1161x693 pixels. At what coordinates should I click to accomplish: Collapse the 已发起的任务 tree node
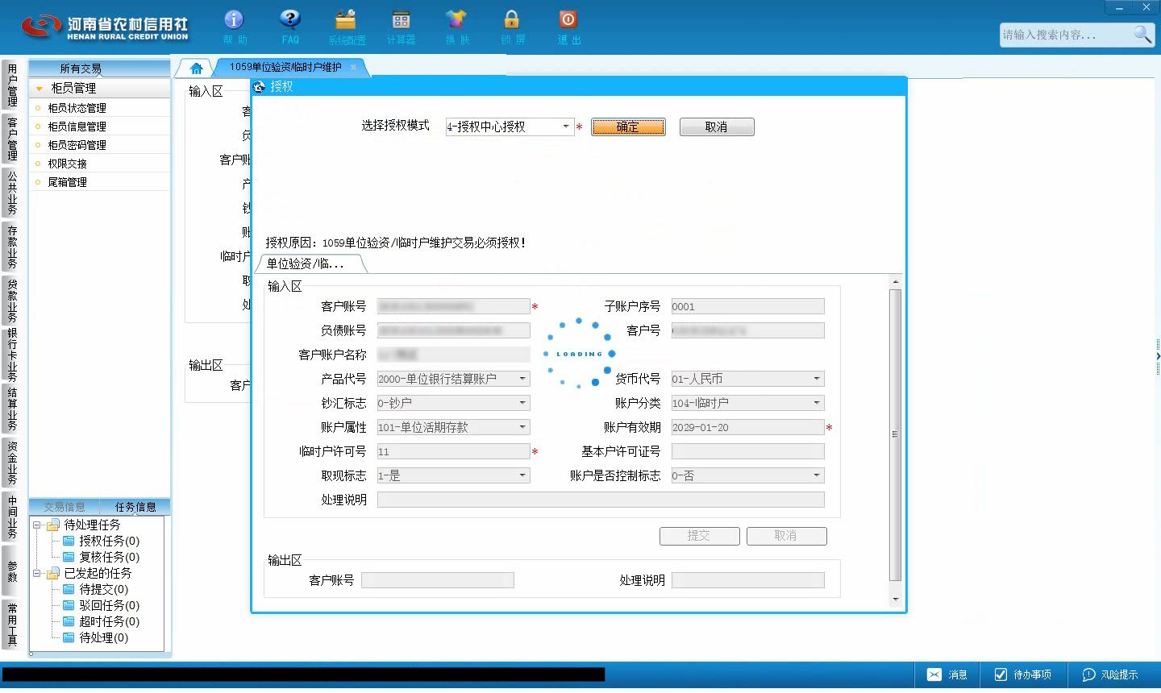pos(37,573)
